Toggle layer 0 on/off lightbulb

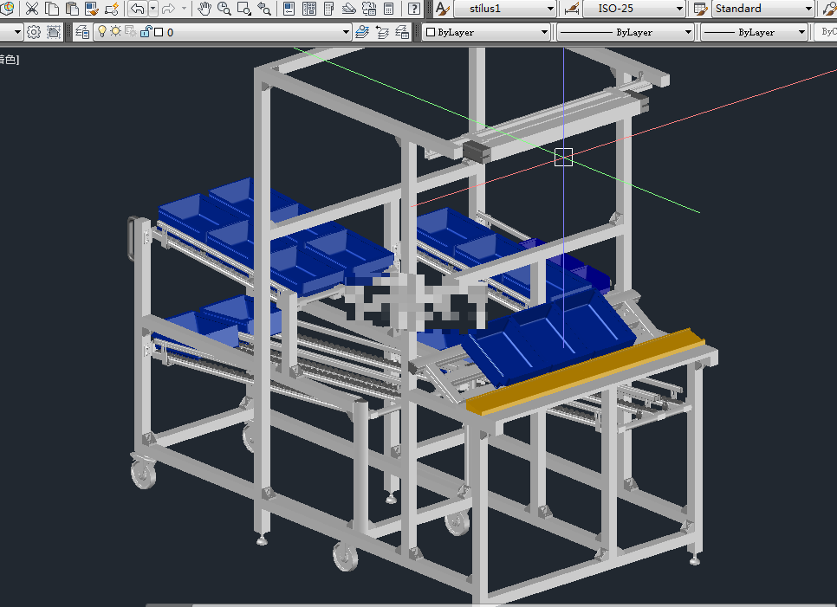(x=102, y=31)
